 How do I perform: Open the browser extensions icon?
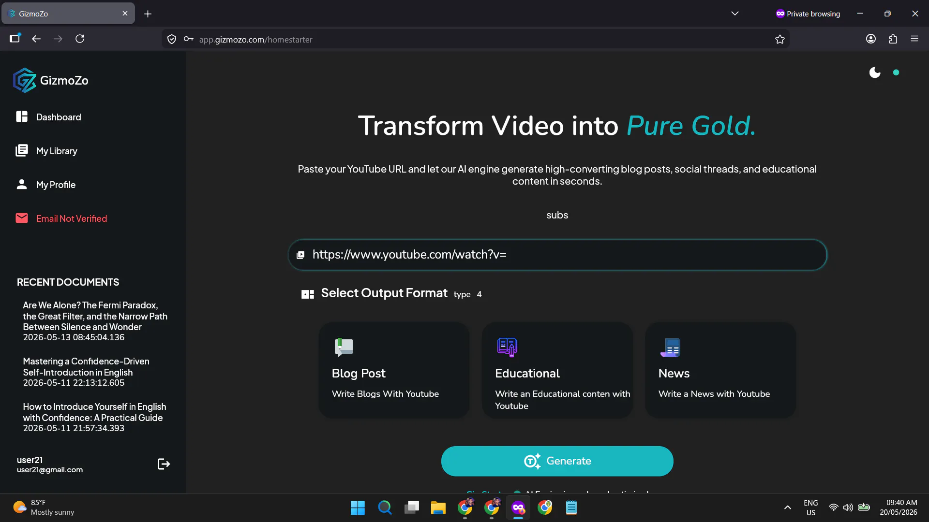pyautogui.click(x=893, y=39)
